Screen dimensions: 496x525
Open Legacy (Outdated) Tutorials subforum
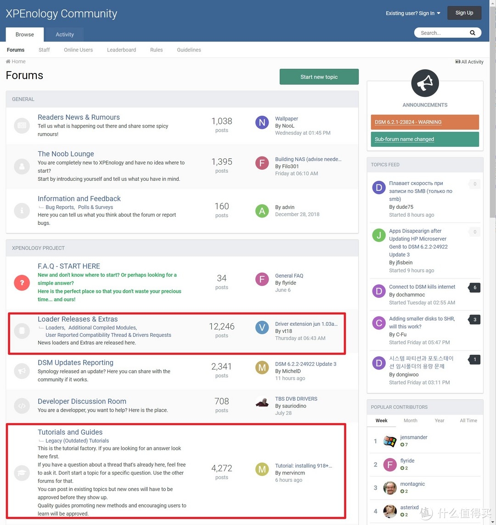coord(77,441)
